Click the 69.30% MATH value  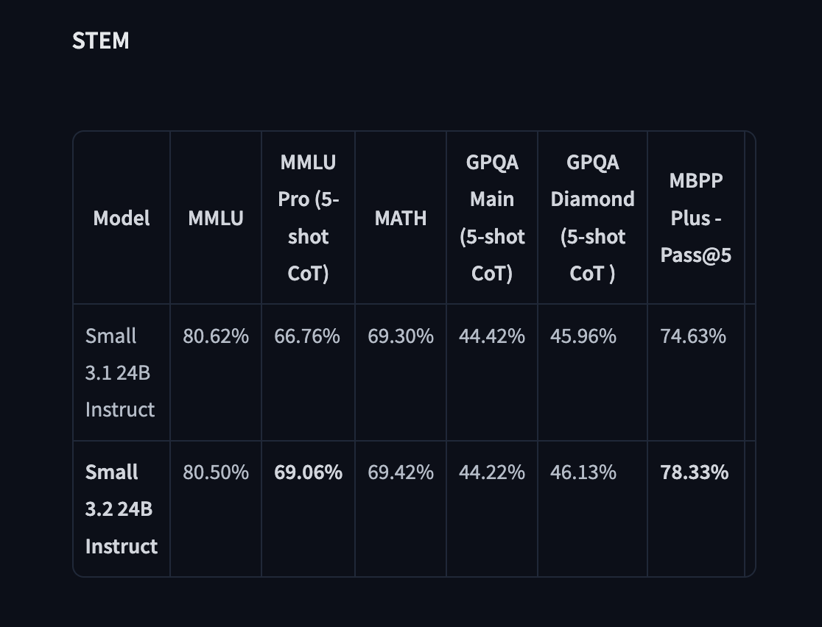[401, 336]
